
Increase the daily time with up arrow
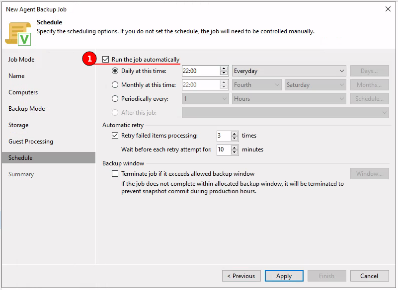[224, 69]
